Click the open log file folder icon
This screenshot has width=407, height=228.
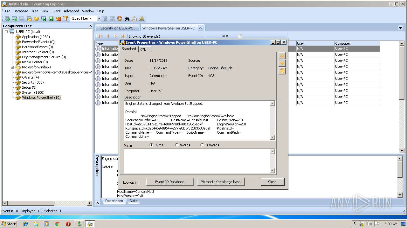pyautogui.click(x=36, y=19)
